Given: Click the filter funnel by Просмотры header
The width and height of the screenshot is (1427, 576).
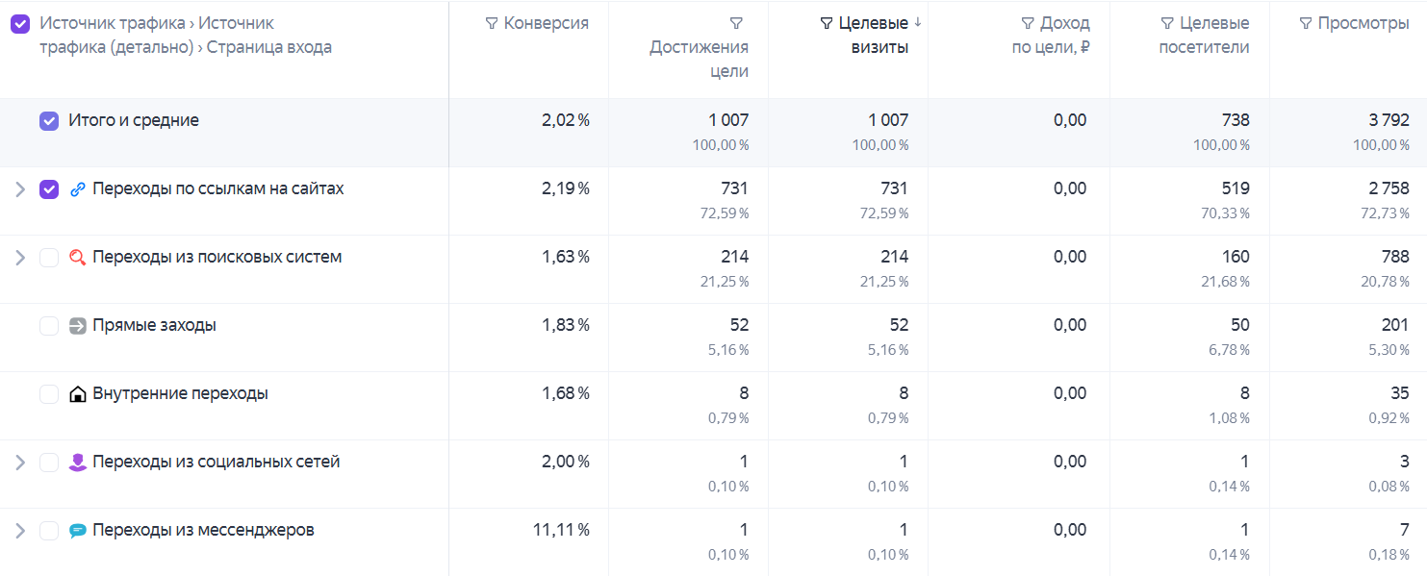Looking at the screenshot, I should click(x=1306, y=24).
